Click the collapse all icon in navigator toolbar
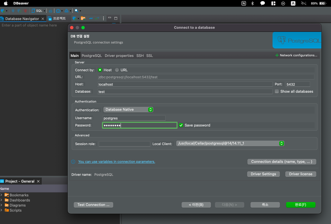Viewport: 331px width, 224px height. click(91, 19)
